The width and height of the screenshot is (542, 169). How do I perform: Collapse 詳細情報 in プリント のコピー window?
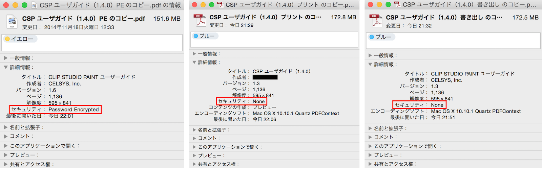point(194,62)
